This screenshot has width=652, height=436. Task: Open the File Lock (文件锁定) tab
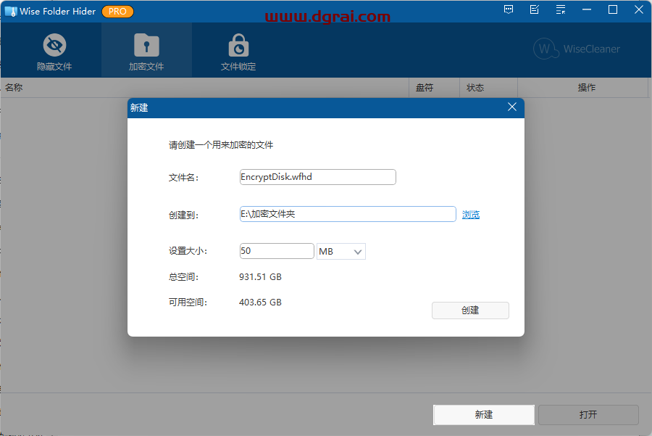pos(238,52)
